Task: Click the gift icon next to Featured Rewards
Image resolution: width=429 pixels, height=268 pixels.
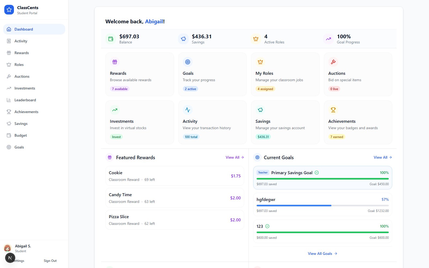Action: point(110,157)
